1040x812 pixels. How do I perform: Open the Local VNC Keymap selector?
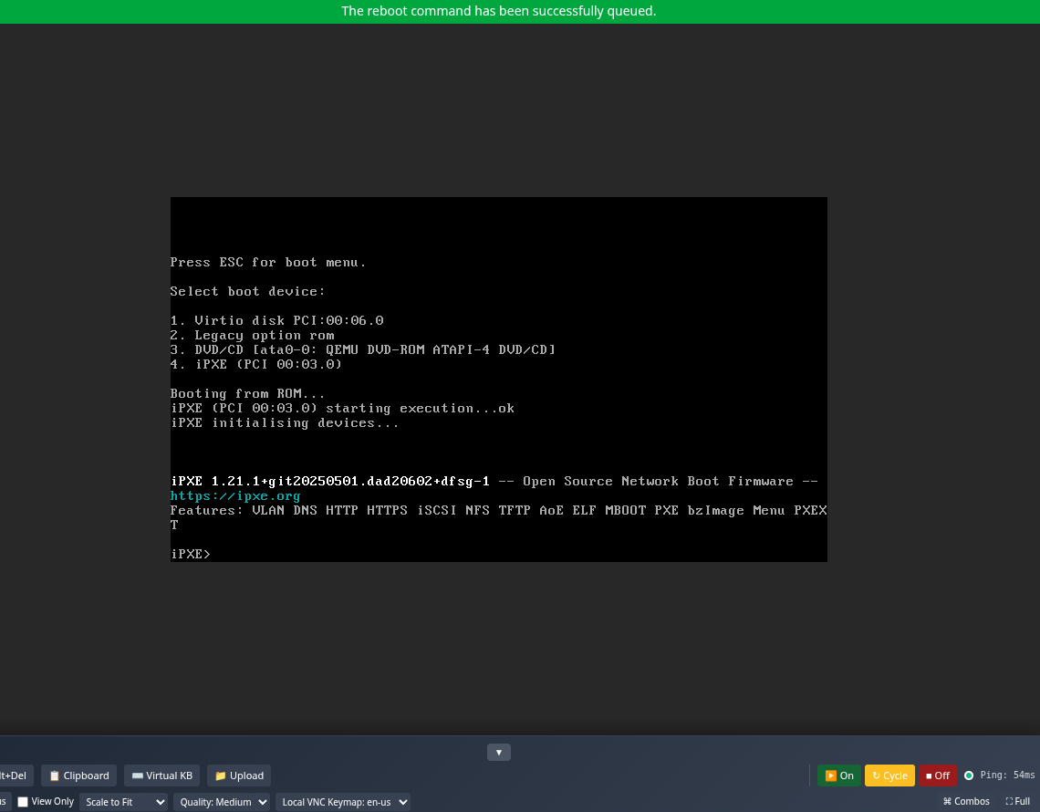click(x=343, y=802)
